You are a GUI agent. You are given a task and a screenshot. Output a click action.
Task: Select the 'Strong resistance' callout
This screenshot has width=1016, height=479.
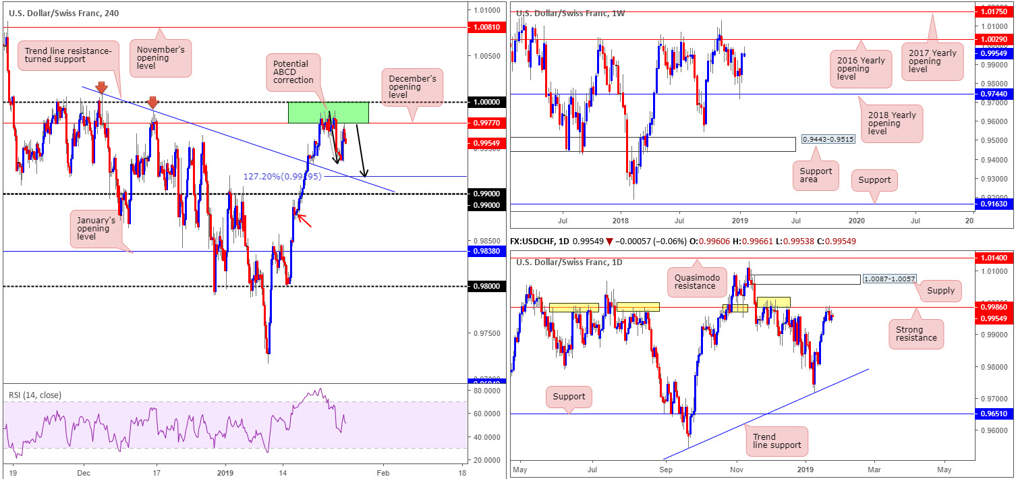(x=918, y=335)
